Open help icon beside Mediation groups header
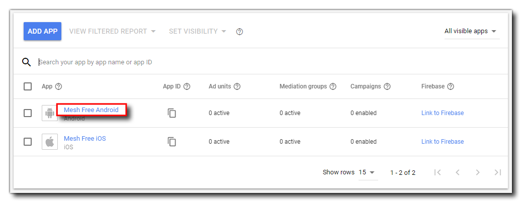The height and width of the screenshot is (203, 522). click(333, 86)
